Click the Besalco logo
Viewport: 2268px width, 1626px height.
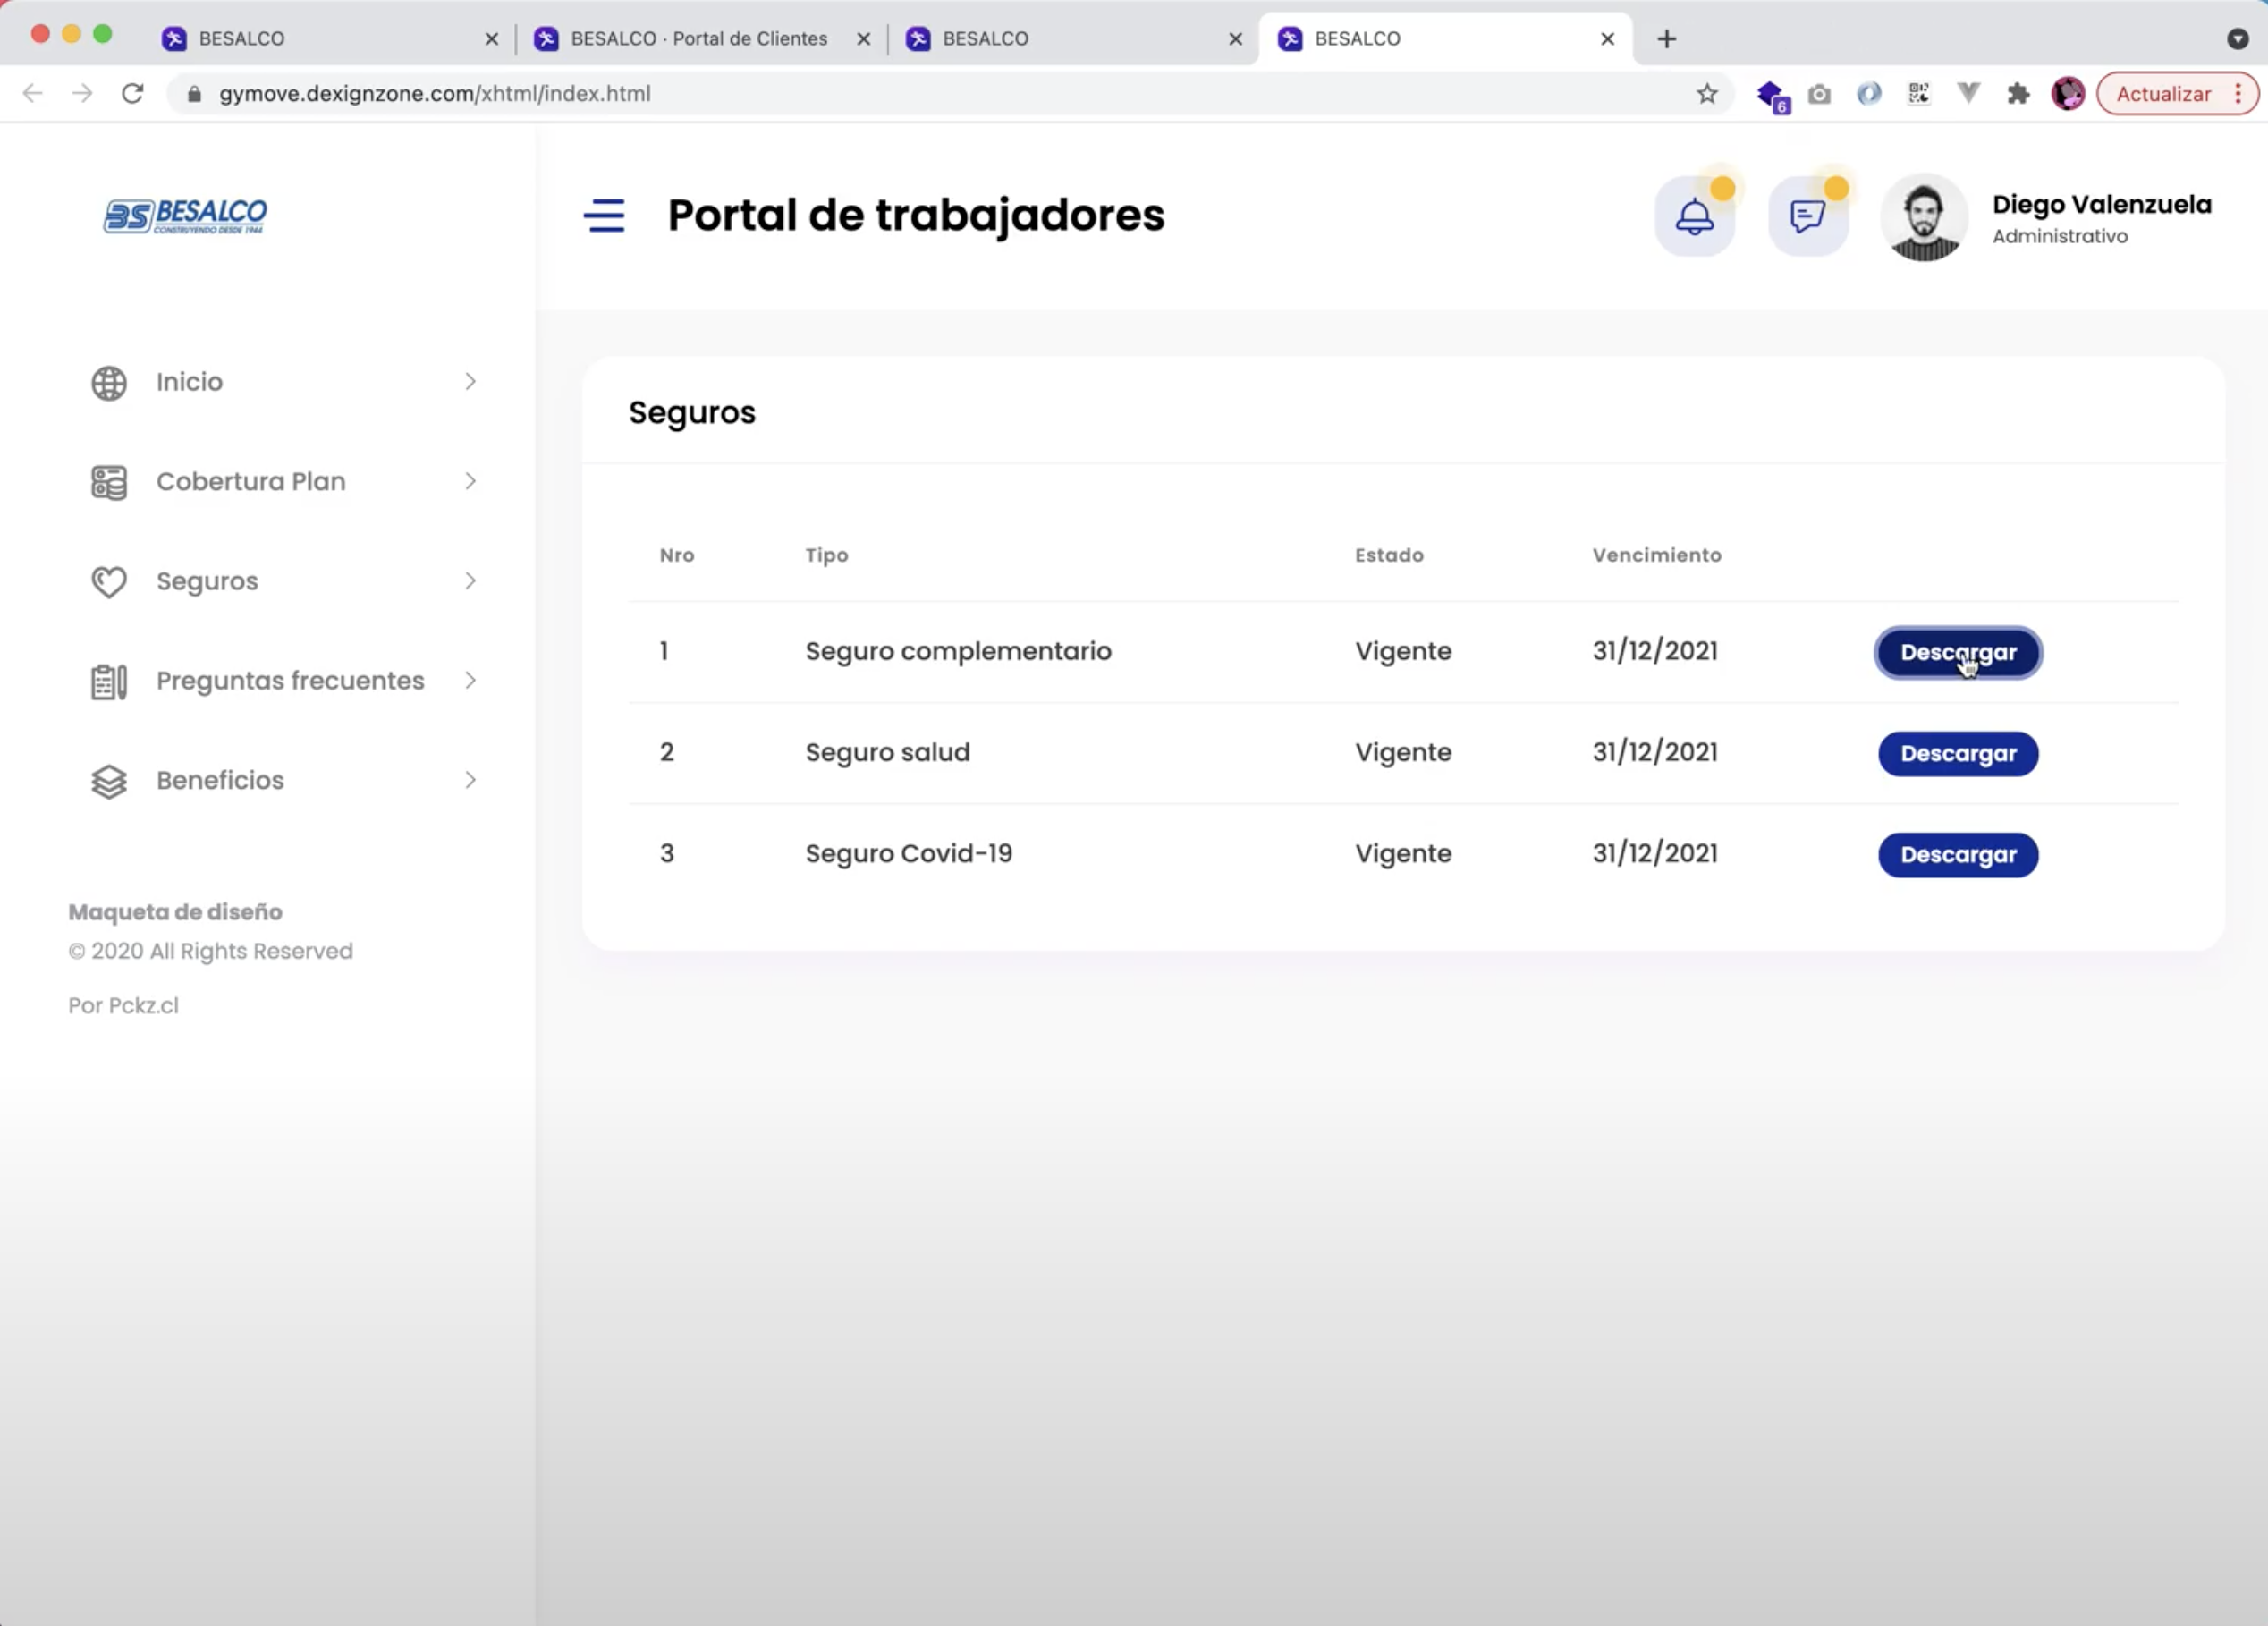click(x=186, y=215)
